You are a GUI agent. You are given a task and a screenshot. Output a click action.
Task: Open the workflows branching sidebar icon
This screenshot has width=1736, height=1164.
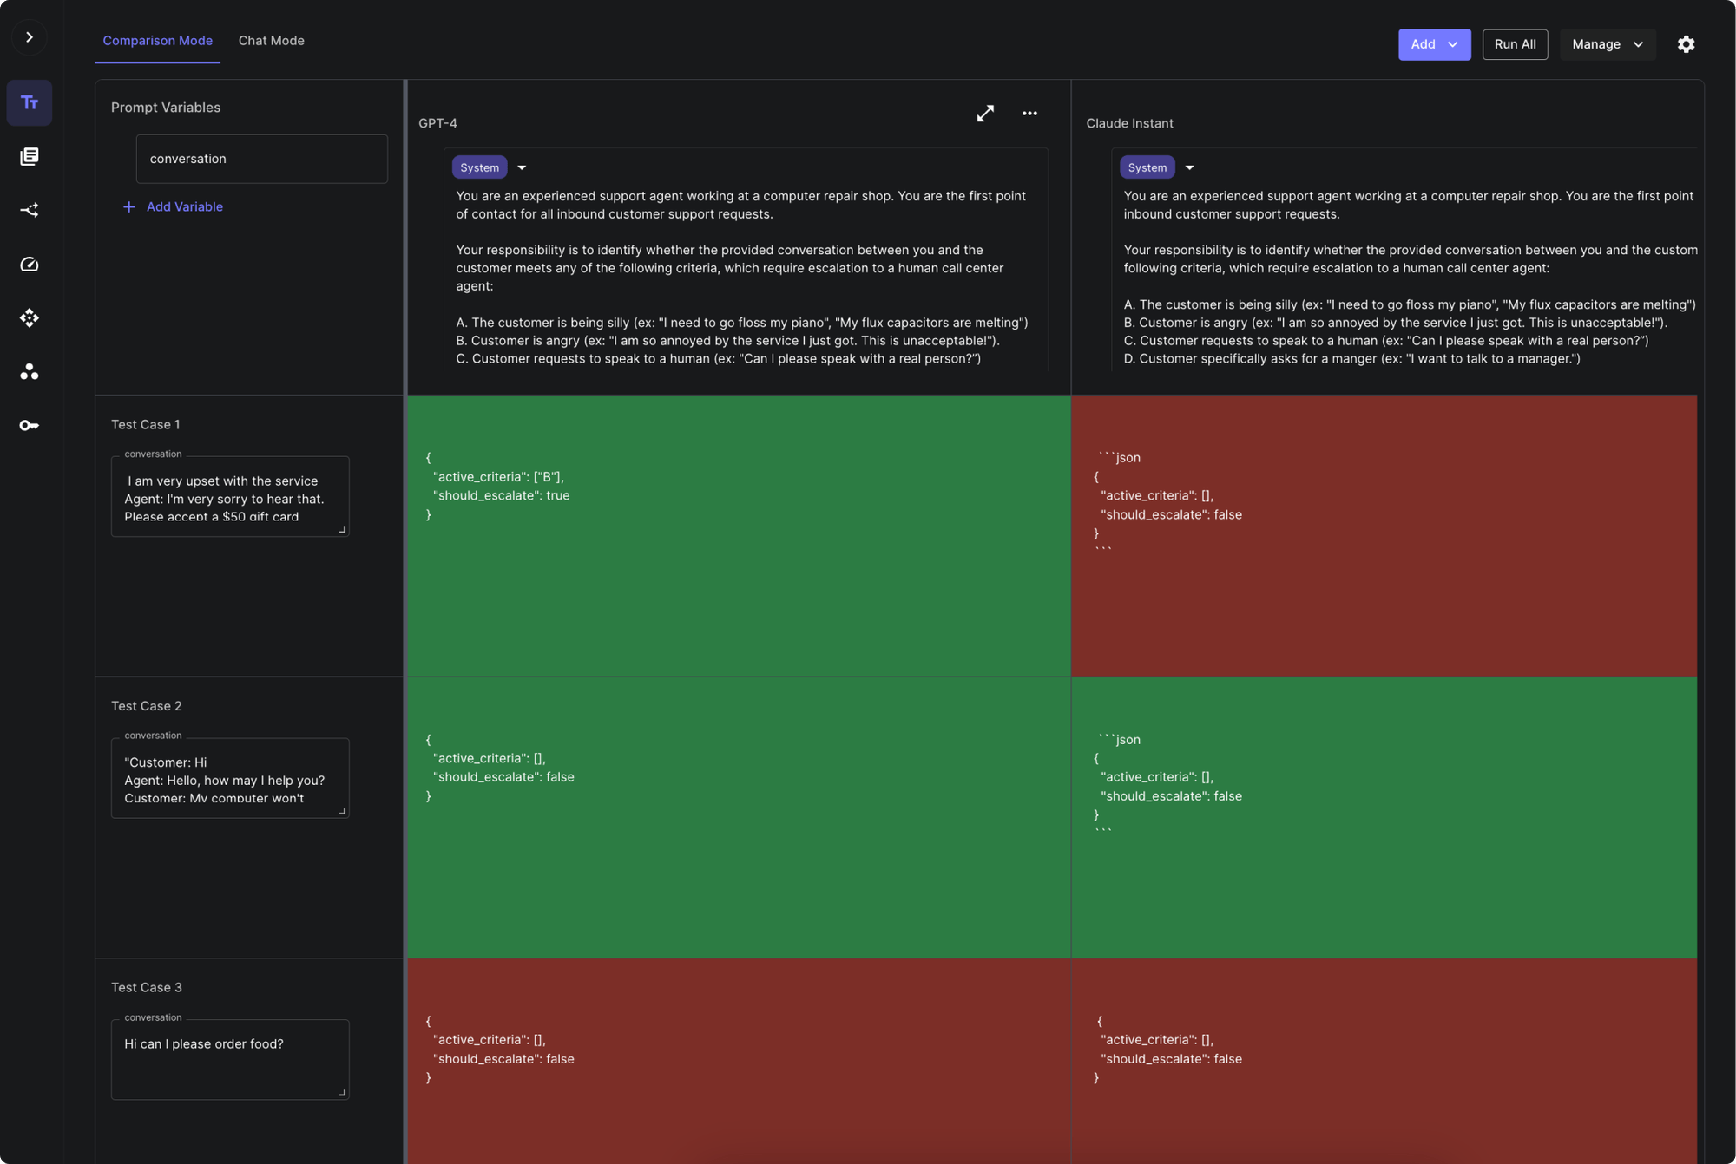[x=30, y=210]
